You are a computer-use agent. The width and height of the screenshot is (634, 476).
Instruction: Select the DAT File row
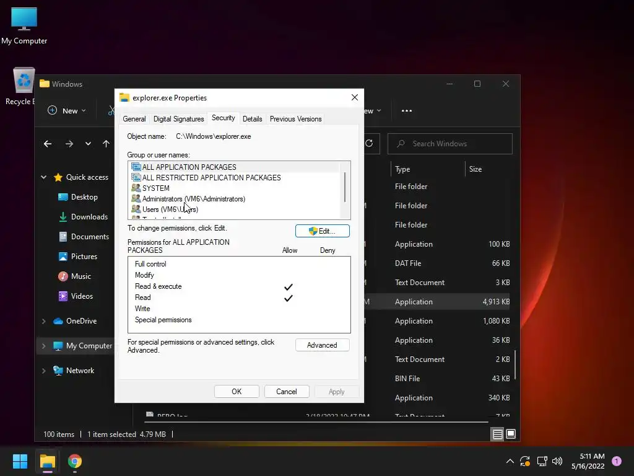pos(436,263)
